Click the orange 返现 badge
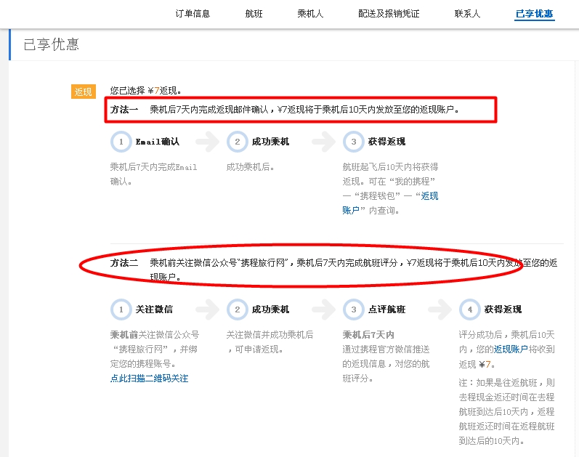The height and width of the screenshot is (457, 579). 84,92
